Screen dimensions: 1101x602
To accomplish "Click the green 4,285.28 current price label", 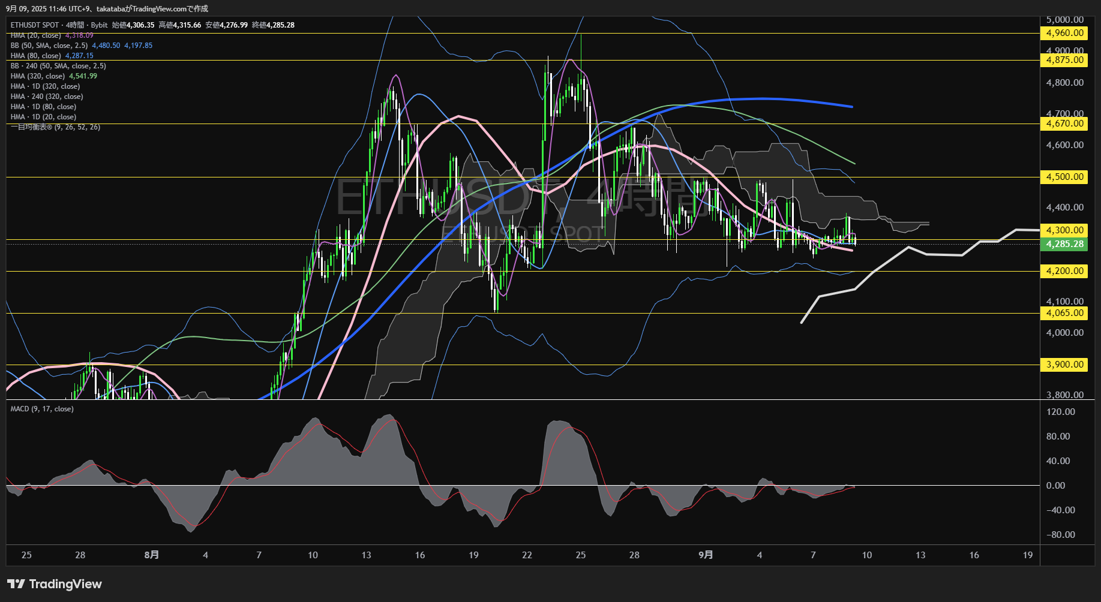I will click(1064, 244).
